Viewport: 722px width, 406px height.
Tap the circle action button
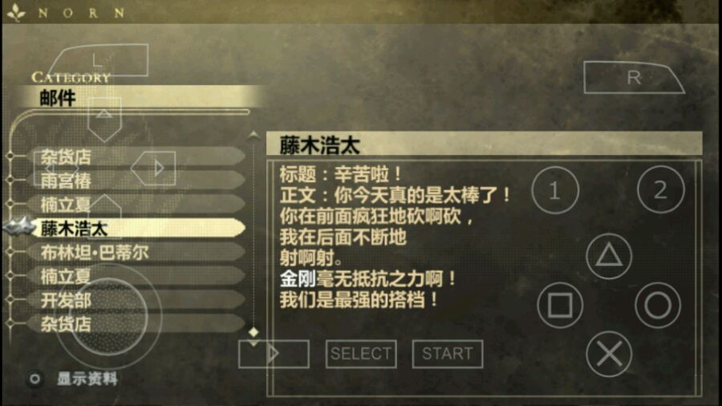coord(658,305)
